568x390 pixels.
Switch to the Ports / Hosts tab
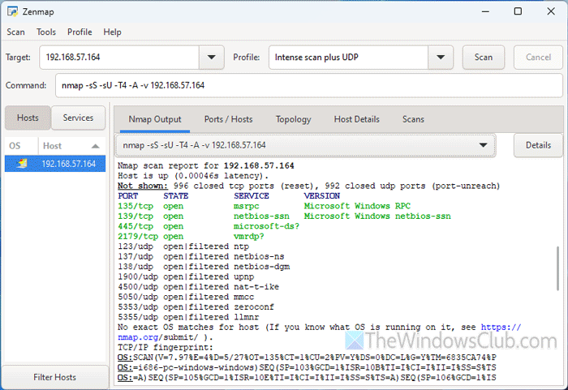click(x=228, y=119)
